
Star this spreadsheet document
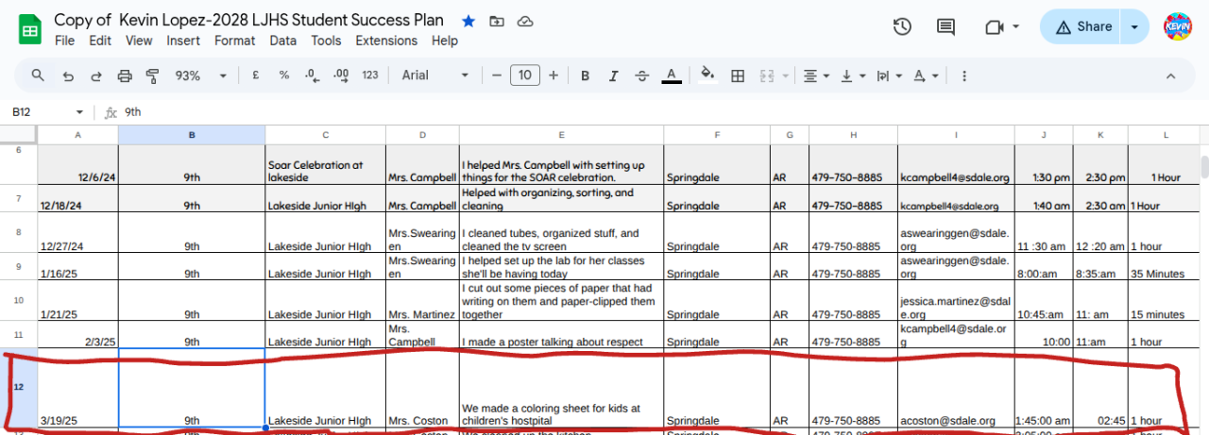[468, 21]
